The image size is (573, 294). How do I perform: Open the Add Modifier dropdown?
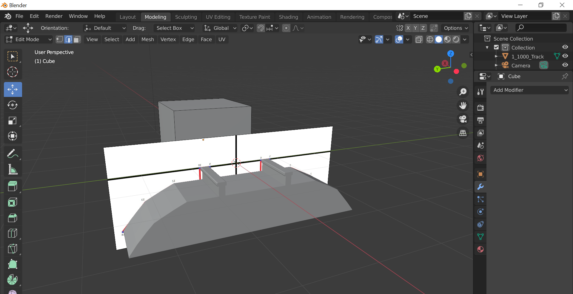[x=529, y=90]
